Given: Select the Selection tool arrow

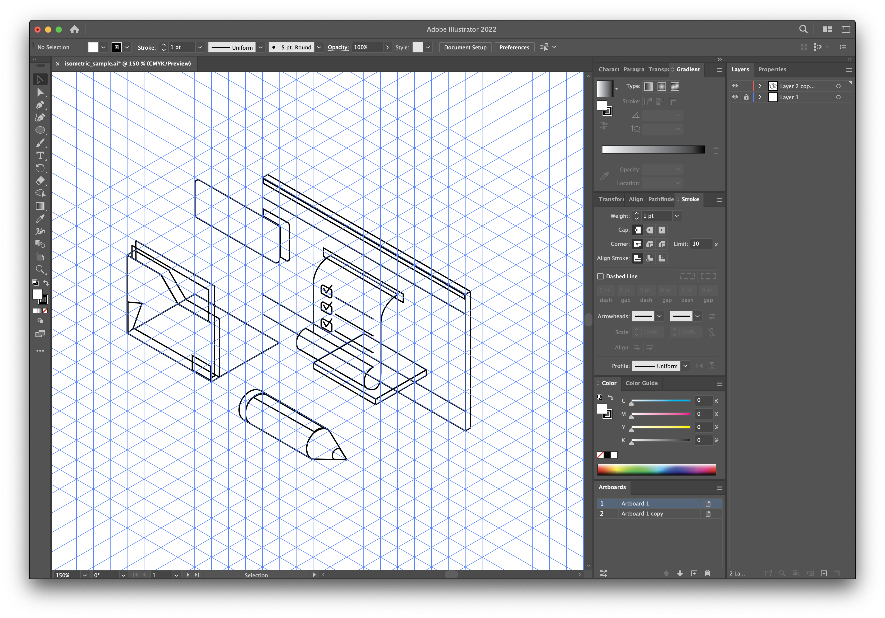Looking at the screenshot, I should (40, 79).
